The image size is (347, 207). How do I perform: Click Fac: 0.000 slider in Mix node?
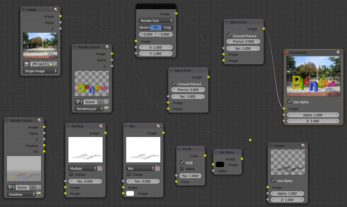(143, 181)
